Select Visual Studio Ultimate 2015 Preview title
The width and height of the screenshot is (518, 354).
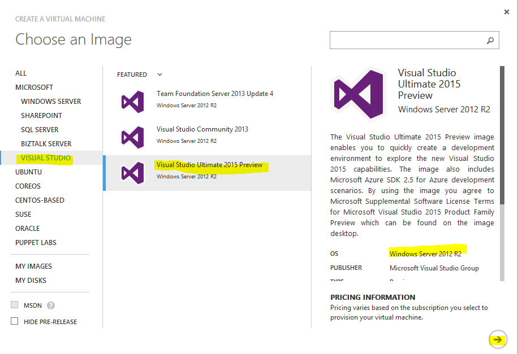(209, 165)
